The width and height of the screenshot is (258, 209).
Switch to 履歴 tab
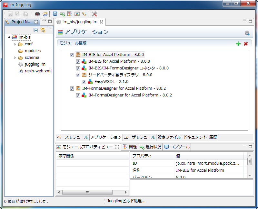(x=213, y=137)
